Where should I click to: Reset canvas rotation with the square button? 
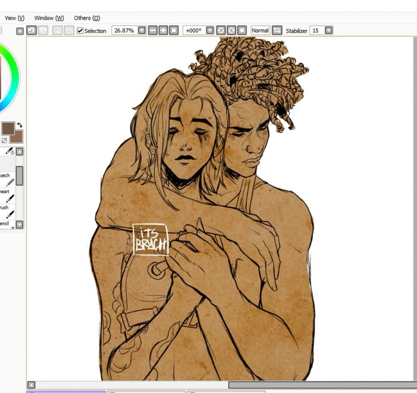[x=242, y=30]
